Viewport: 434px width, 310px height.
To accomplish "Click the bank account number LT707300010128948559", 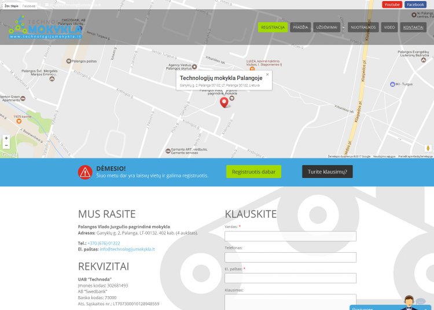I will [136, 304].
